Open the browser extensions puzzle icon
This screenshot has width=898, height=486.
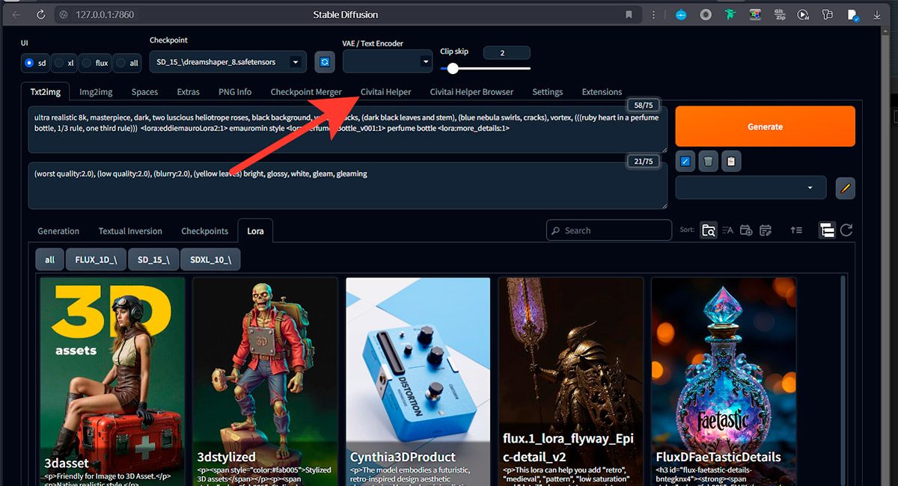tap(827, 14)
